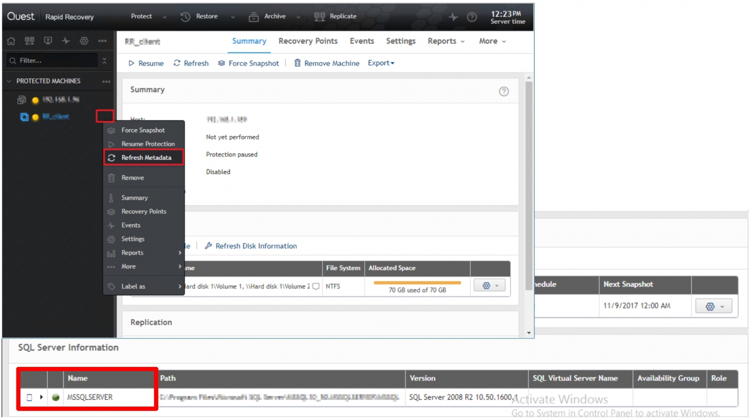The width and height of the screenshot is (752, 419).
Task: Switch to the Events tab
Action: (x=362, y=41)
